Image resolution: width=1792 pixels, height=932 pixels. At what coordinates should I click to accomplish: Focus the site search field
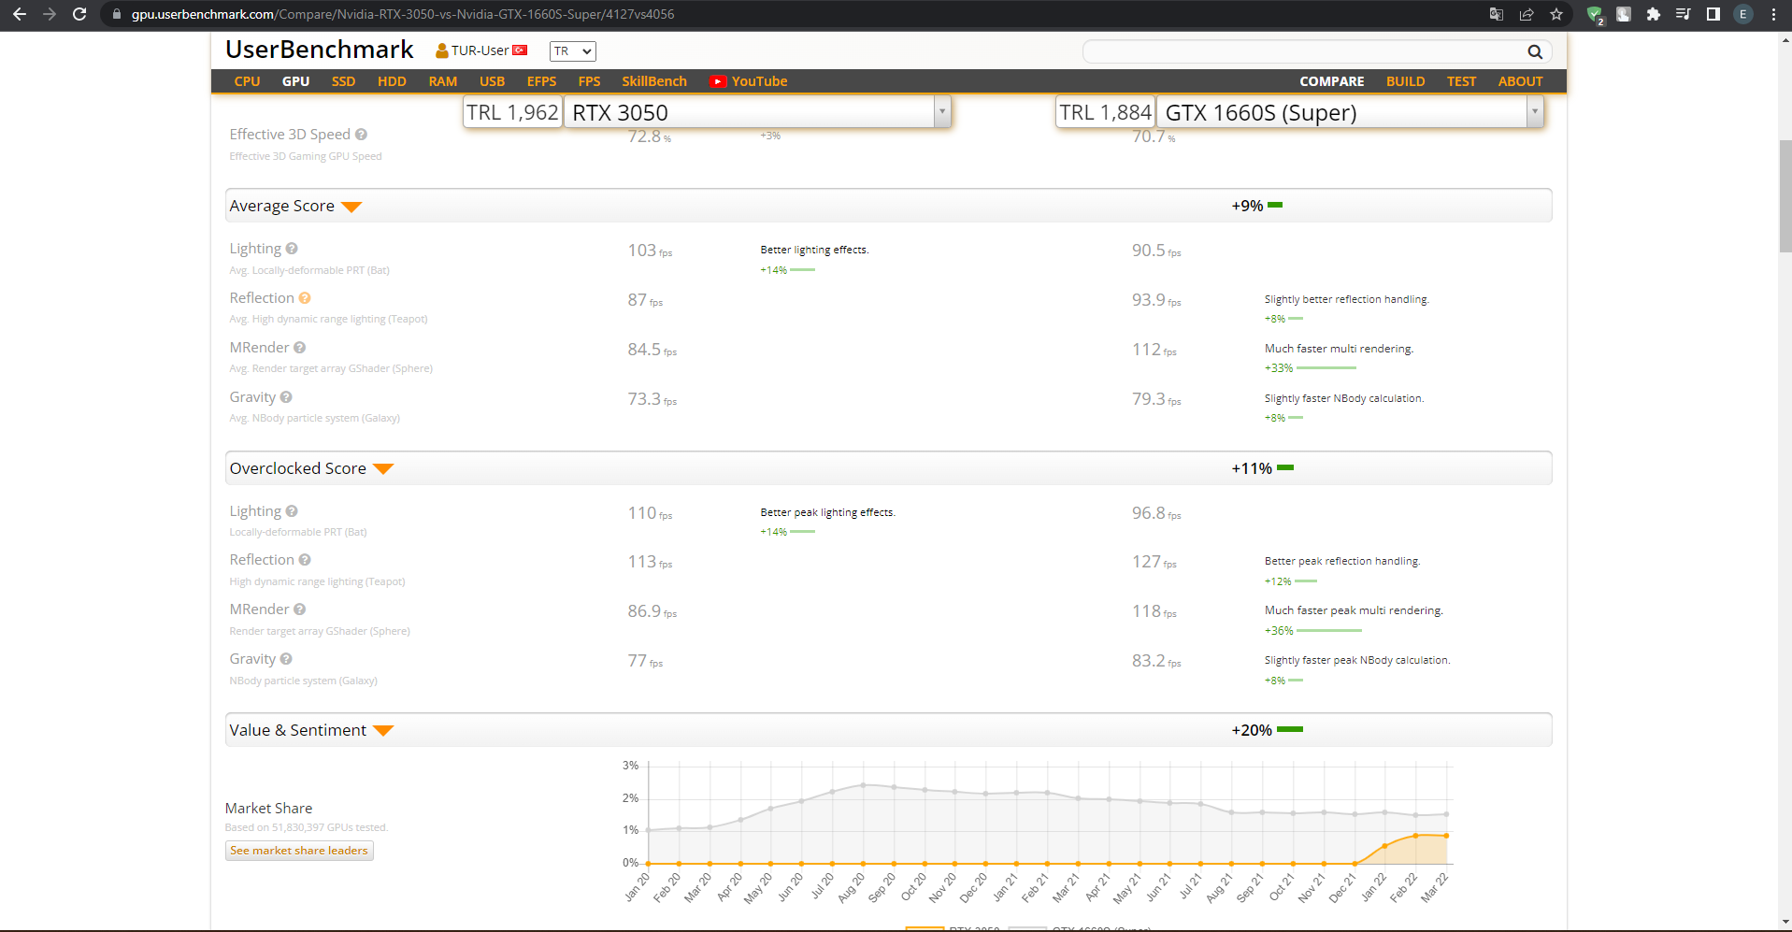tap(1303, 52)
